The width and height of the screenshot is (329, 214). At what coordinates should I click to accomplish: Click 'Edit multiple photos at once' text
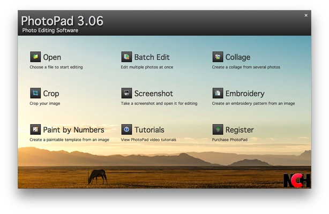click(147, 67)
